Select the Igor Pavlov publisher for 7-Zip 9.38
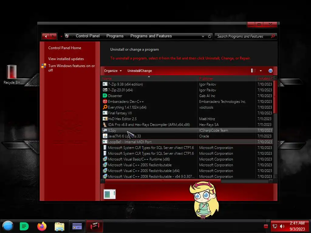The height and width of the screenshot is (233, 311). click(208, 84)
